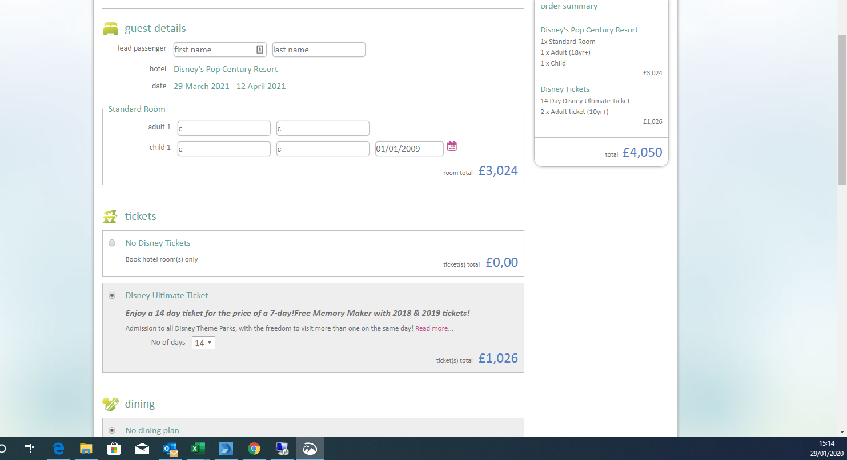The height and width of the screenshot is (460, 847).
Task: Click the £3,024 room total amount
Action: [498, 170]
